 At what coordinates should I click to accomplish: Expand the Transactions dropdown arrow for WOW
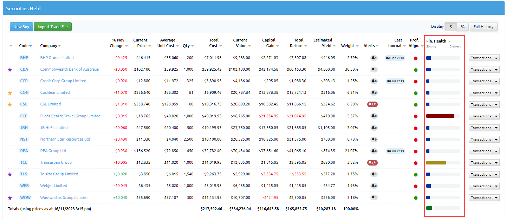(x=496, y=198)
